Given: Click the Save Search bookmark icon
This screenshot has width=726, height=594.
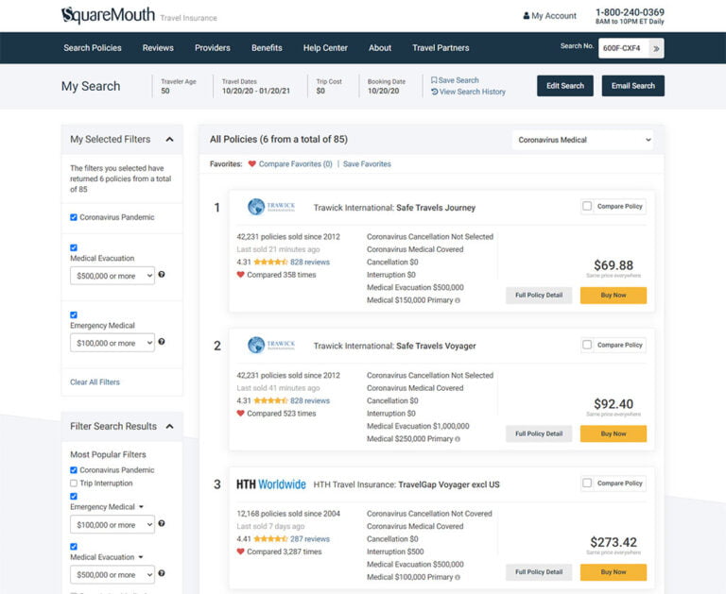Looking at the screenshot, I should [x=434, y=80].
